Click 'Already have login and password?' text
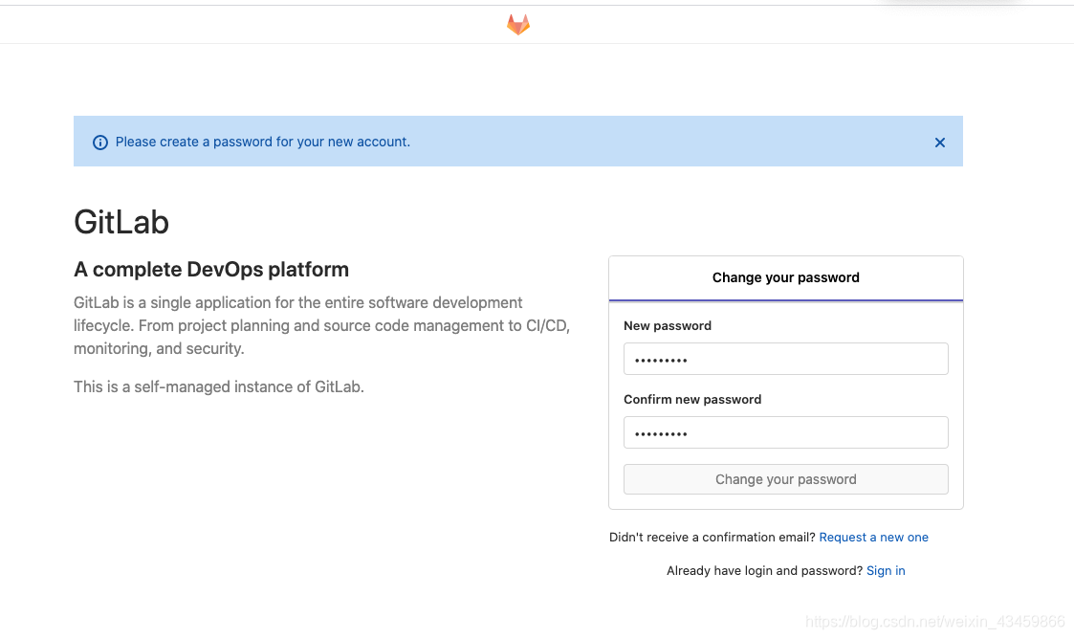The height and width of the screenshot is (639, 1074). [764, 570]
